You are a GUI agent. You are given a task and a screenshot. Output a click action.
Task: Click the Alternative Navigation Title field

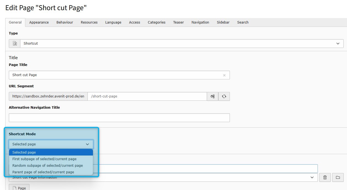click(x=119, y=118)
